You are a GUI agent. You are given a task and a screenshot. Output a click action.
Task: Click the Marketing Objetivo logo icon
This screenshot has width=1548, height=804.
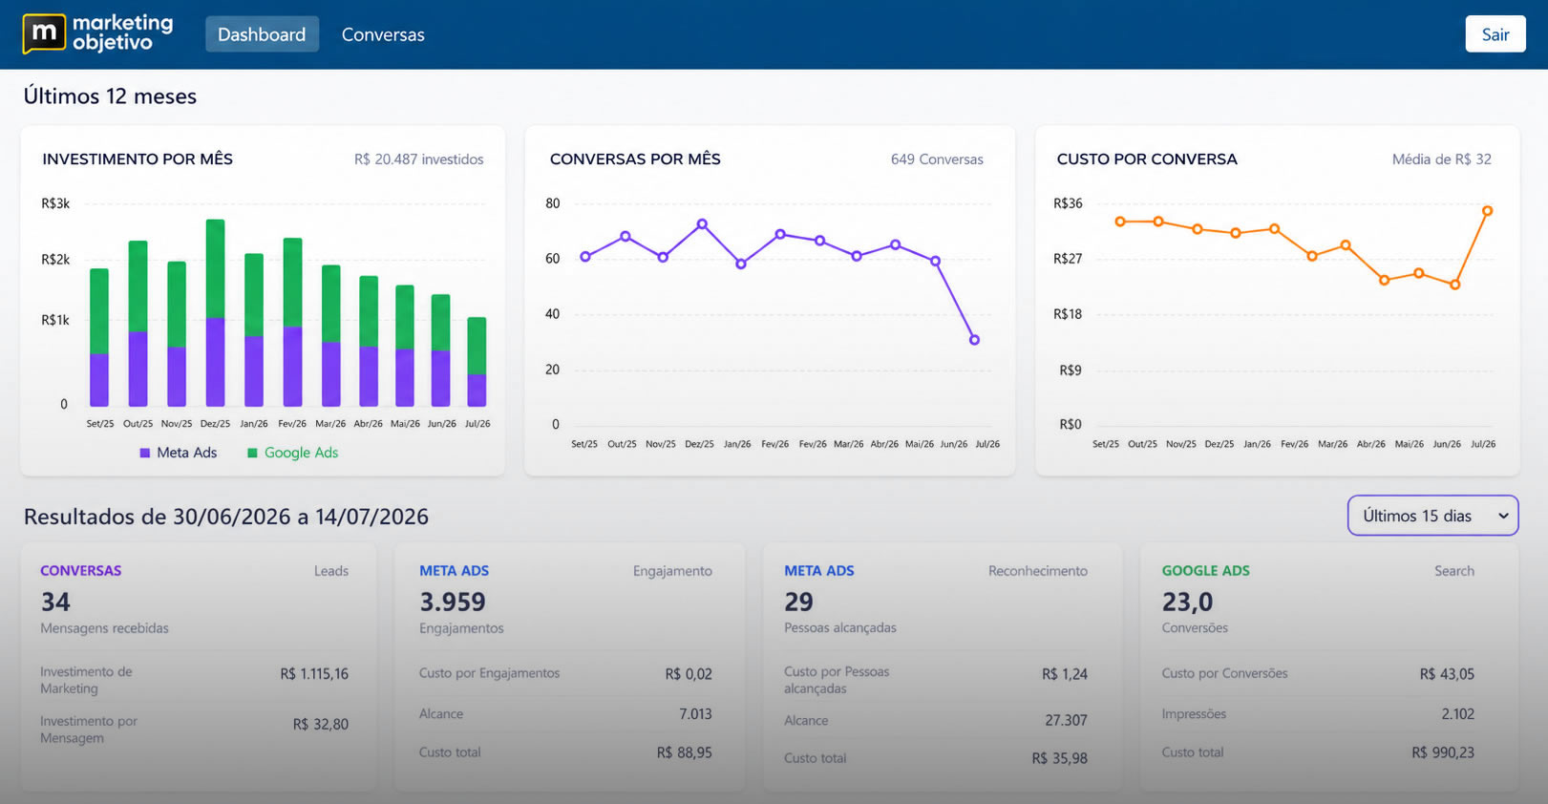tap(44, 34)
